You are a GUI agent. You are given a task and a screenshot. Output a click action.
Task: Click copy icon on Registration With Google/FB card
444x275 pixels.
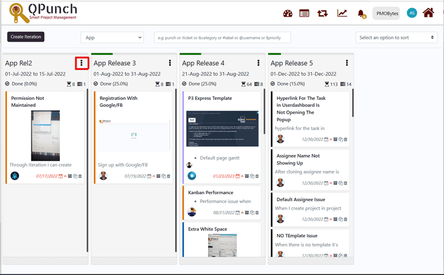tap(164, 176)
